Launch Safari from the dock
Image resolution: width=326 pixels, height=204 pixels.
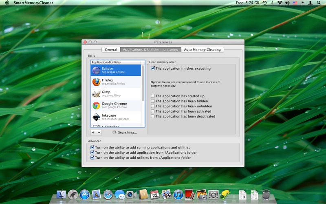pos(108,195)
